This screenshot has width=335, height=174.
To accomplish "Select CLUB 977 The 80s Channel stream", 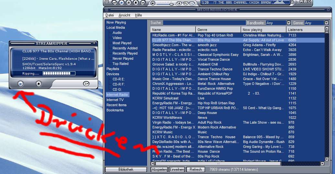I will pos(238,40).
